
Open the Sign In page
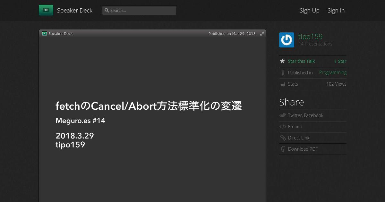click(336, 11)
